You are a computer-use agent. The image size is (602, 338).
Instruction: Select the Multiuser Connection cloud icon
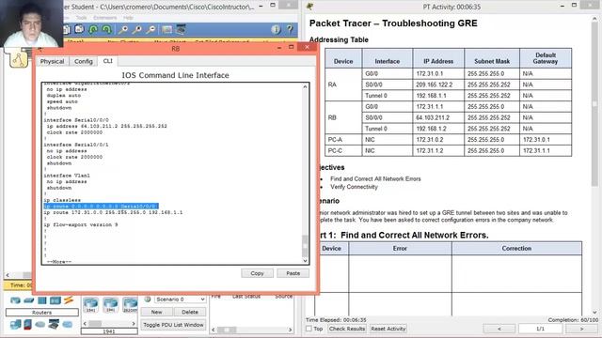click(67, 325)
